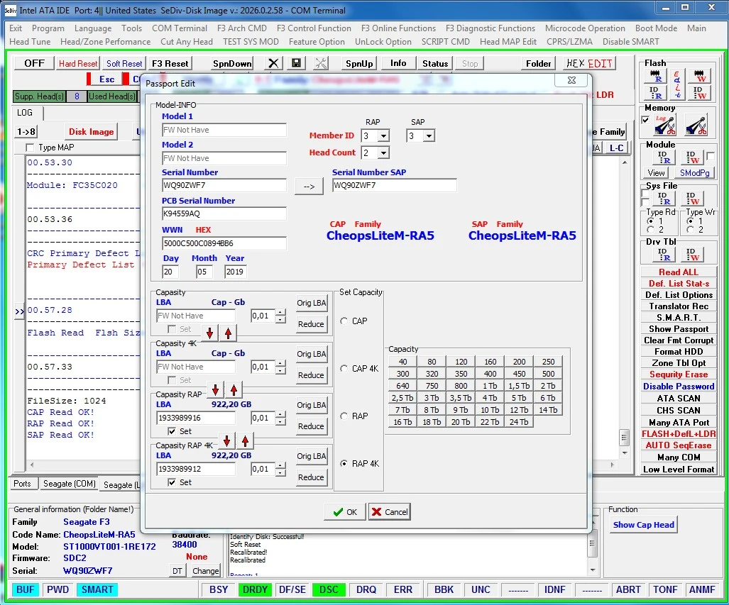Click the Capacity 4K down red arrow
Screen dimensions: 729x605
[215, 389]
